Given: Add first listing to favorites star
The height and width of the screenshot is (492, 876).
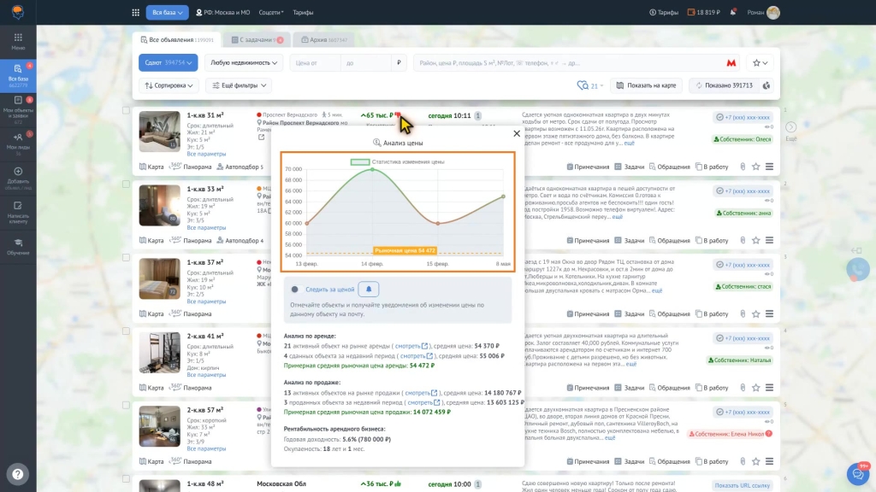Looking at the screenshot, I should [x=755, y=167].
